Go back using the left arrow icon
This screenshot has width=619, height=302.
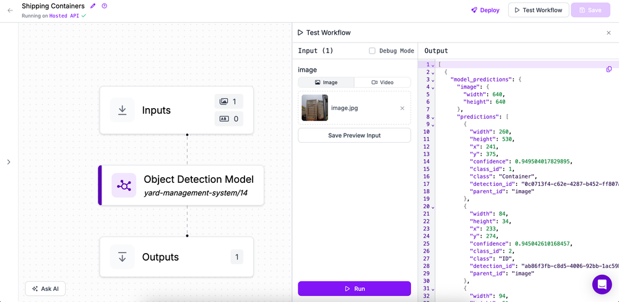(11, 10)
